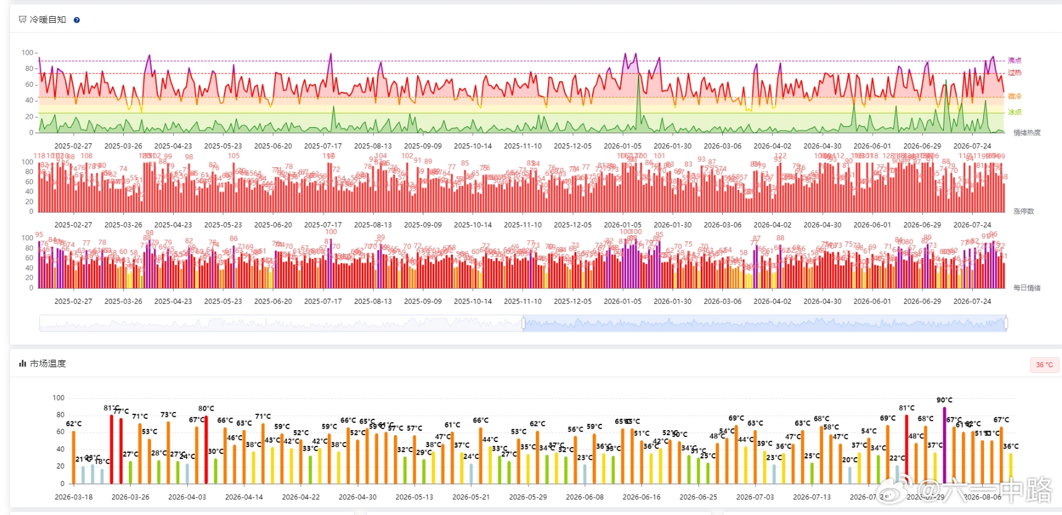
Task: Click the 2026-05-13 date on 市场温度 axis
Action: click(x=414, y=497)
